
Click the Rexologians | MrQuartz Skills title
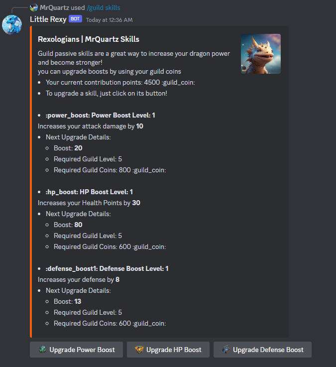point(89,39)
